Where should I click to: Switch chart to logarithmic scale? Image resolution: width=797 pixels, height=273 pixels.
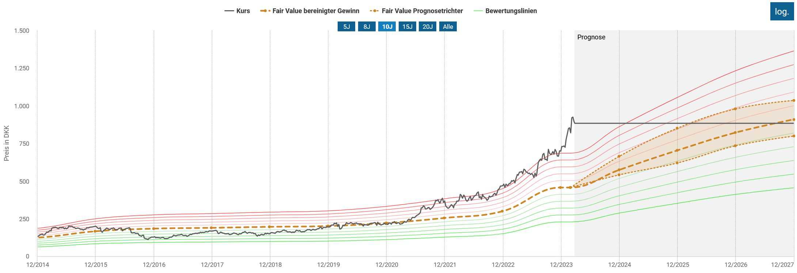point(782,11)
